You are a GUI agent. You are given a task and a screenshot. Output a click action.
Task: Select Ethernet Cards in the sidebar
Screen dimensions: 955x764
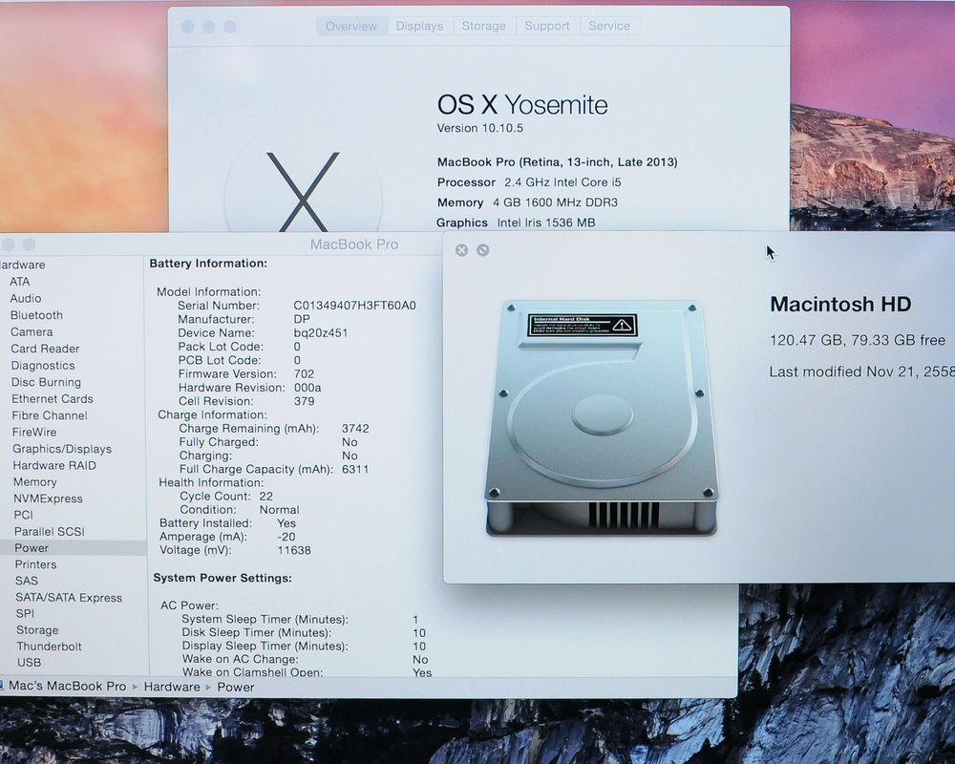pyautogui.click(x=53, y=399)
